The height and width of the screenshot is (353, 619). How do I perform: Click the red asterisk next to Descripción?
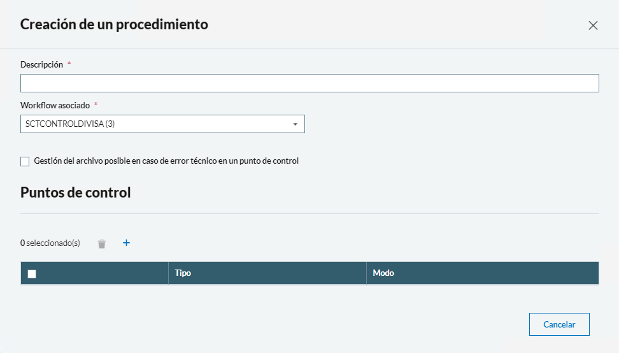(x=69, y=64)
